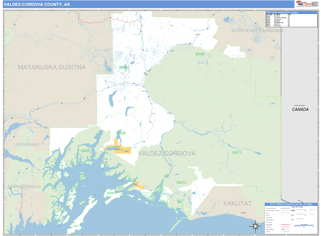321x236 pixels.
Task: Click the ANCHORAGE label
Action: pos(27,145)
